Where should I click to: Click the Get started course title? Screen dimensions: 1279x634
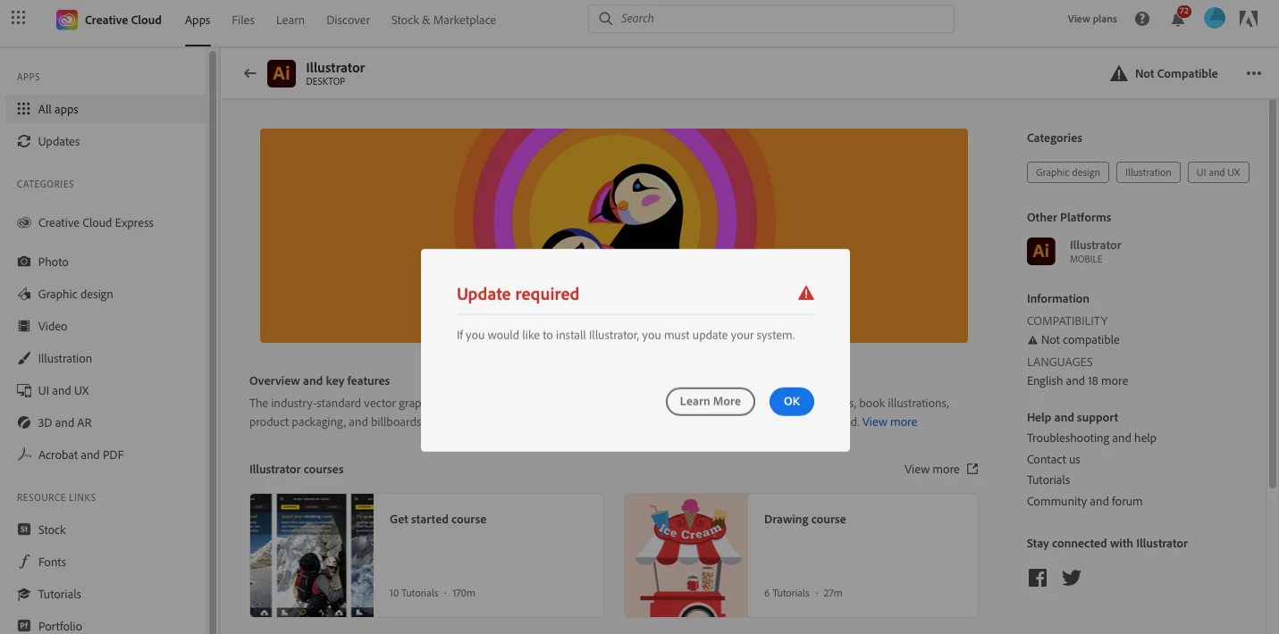point(438,519)
